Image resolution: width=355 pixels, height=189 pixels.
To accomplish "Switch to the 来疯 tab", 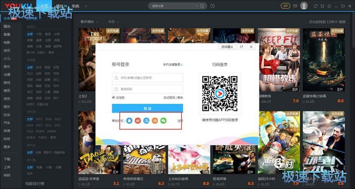I will coord(76,6).
